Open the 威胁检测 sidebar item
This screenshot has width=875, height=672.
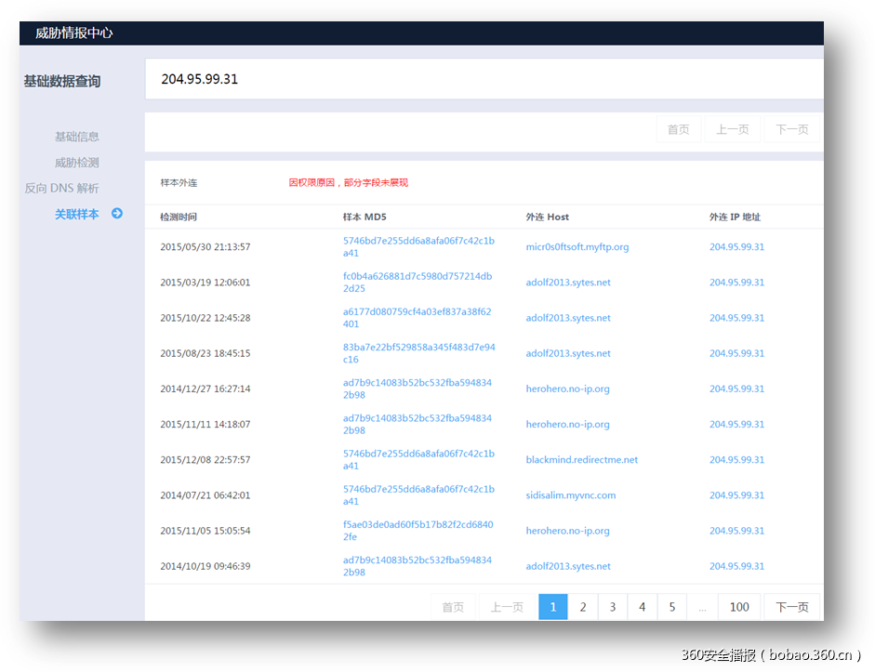click(76, 163)
